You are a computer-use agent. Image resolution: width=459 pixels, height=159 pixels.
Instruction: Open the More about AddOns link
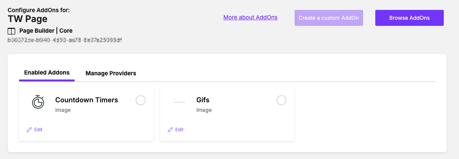click(x=250, y=17)
